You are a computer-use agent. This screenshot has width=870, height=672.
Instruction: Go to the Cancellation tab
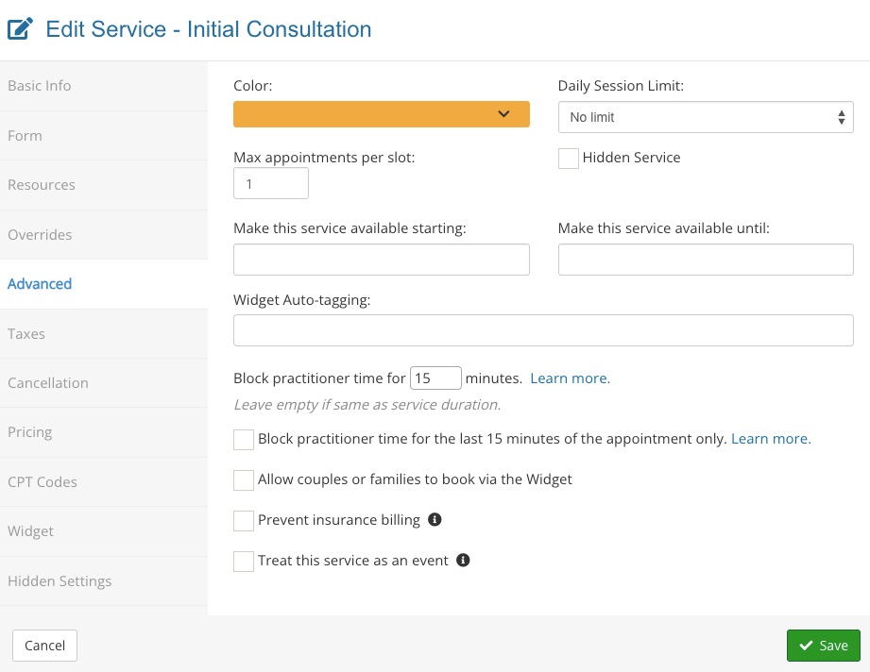(x=48, y=383)
